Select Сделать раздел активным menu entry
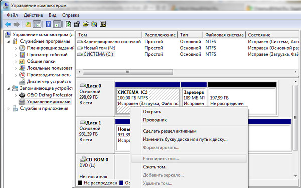Image resolution: width=301 pixels, height=188 pixels. tap(170, 131)
